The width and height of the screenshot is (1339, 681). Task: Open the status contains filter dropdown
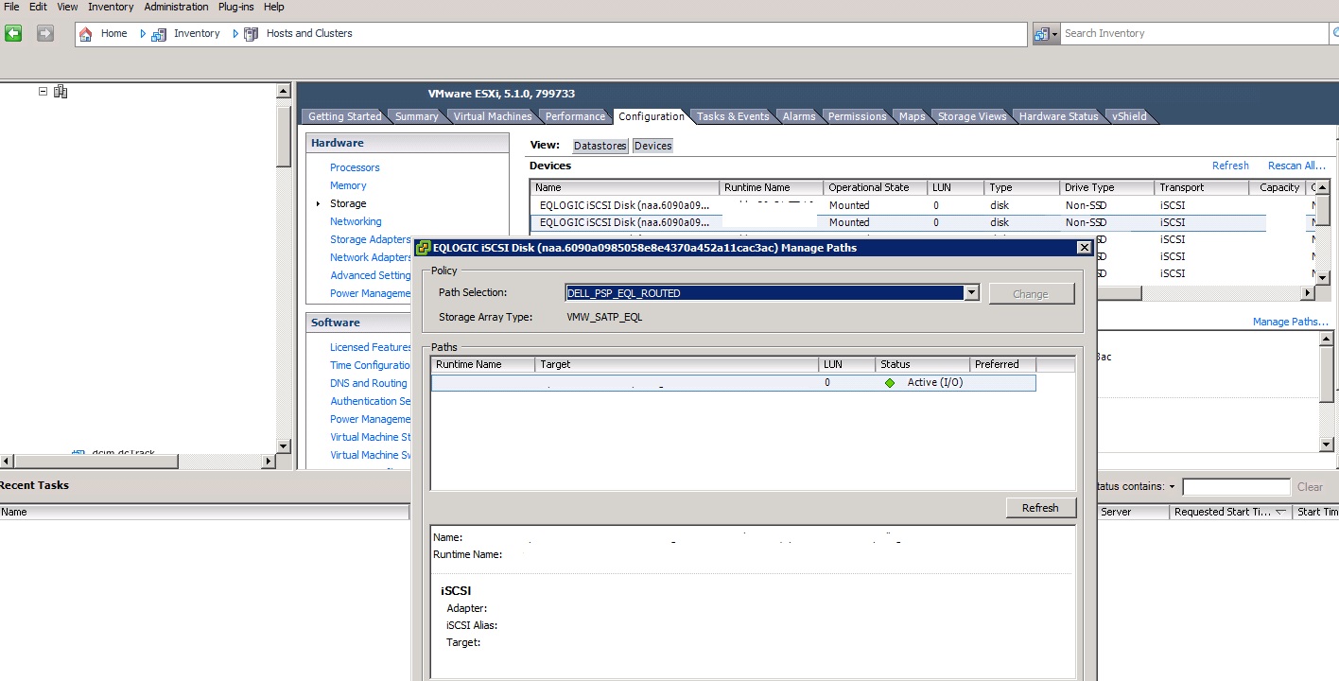(x=1173, y=487)
